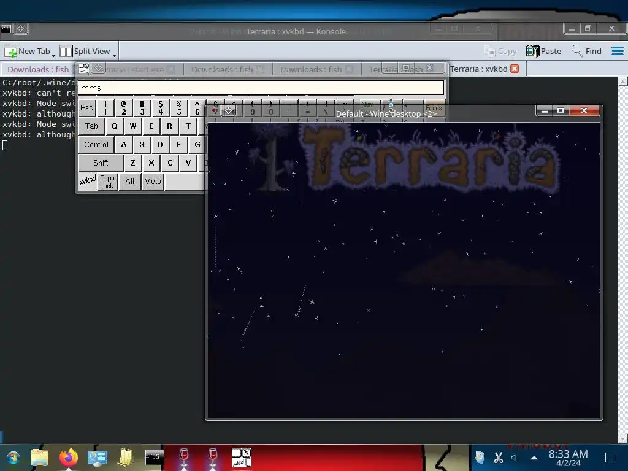Image resolution: width=628 pixels, height=471 pixels.
Task: Minimize the Wine desktop window
Action: (x=545, y=110)
